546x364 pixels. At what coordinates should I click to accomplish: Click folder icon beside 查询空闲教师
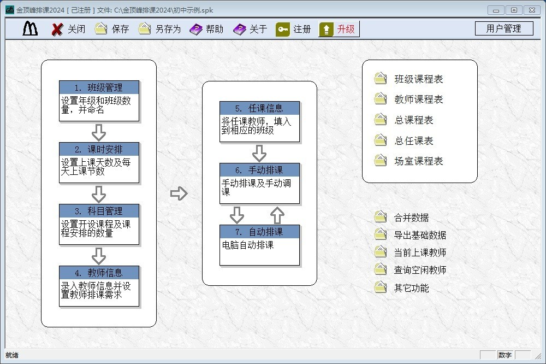click(381, 269)
